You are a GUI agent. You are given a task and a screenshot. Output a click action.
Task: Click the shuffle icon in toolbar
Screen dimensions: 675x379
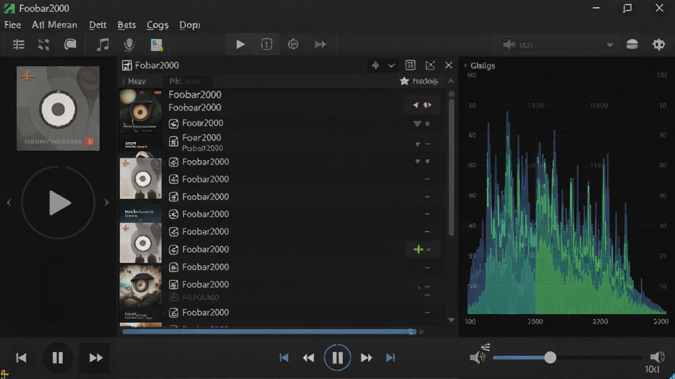(x=44, y=44)
